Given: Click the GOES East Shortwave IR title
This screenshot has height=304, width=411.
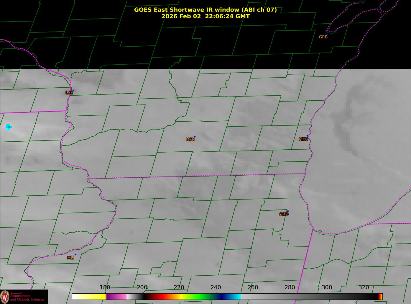Looking at the screenshot, I should coord(205,10).
